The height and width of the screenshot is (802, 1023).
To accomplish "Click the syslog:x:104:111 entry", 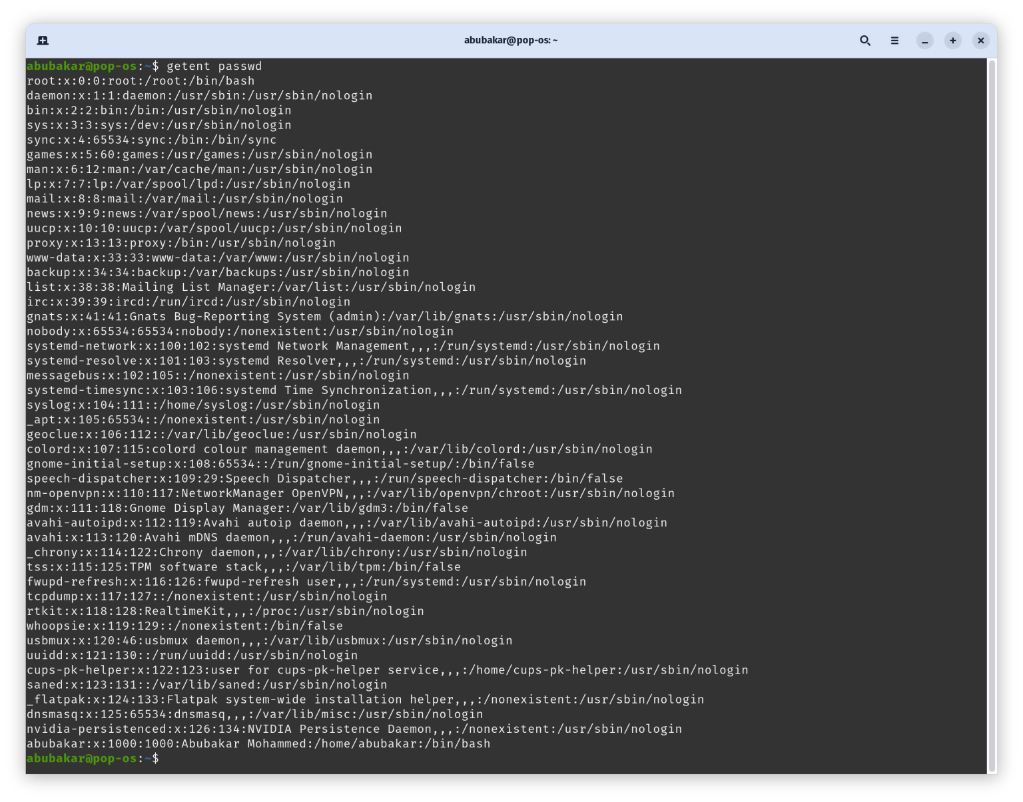I will 203,405.
